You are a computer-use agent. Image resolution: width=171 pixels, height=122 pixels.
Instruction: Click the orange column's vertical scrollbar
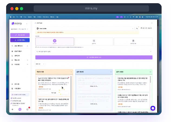[x=71, y=94]
